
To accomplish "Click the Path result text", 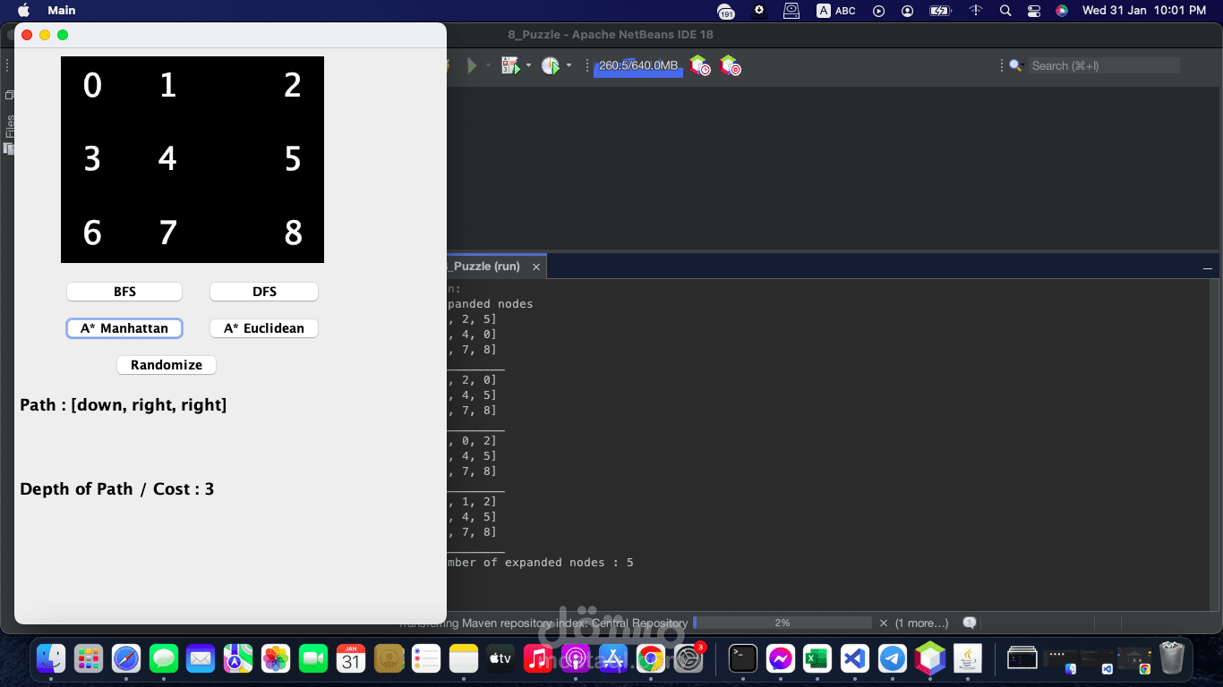I will [124, 405].
